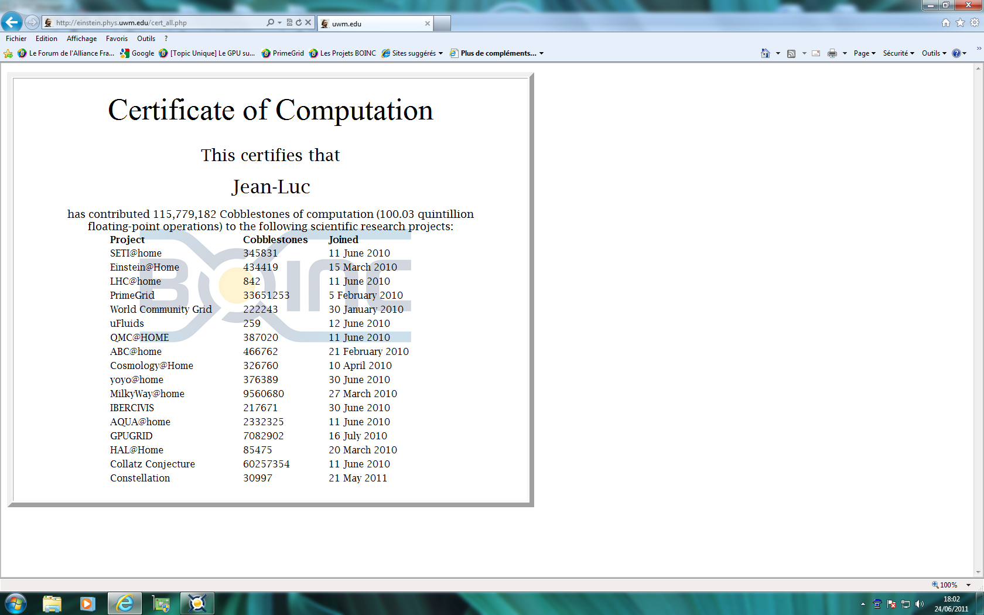Click the command bar Home icon
Viewport: 984px width, 615px height.
765,53
